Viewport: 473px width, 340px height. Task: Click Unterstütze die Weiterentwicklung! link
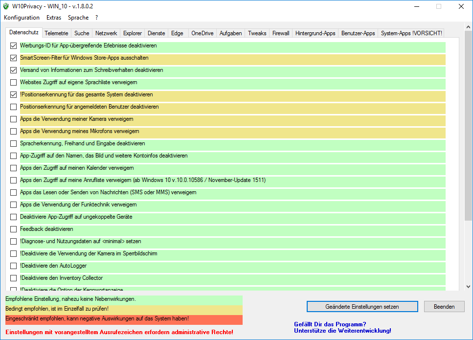coord(343,331)
